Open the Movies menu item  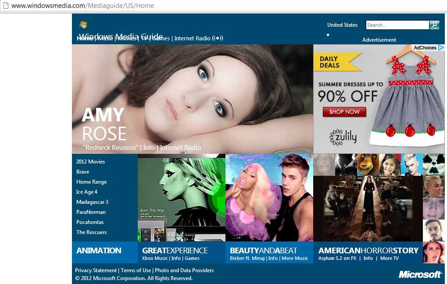[127, 38]
